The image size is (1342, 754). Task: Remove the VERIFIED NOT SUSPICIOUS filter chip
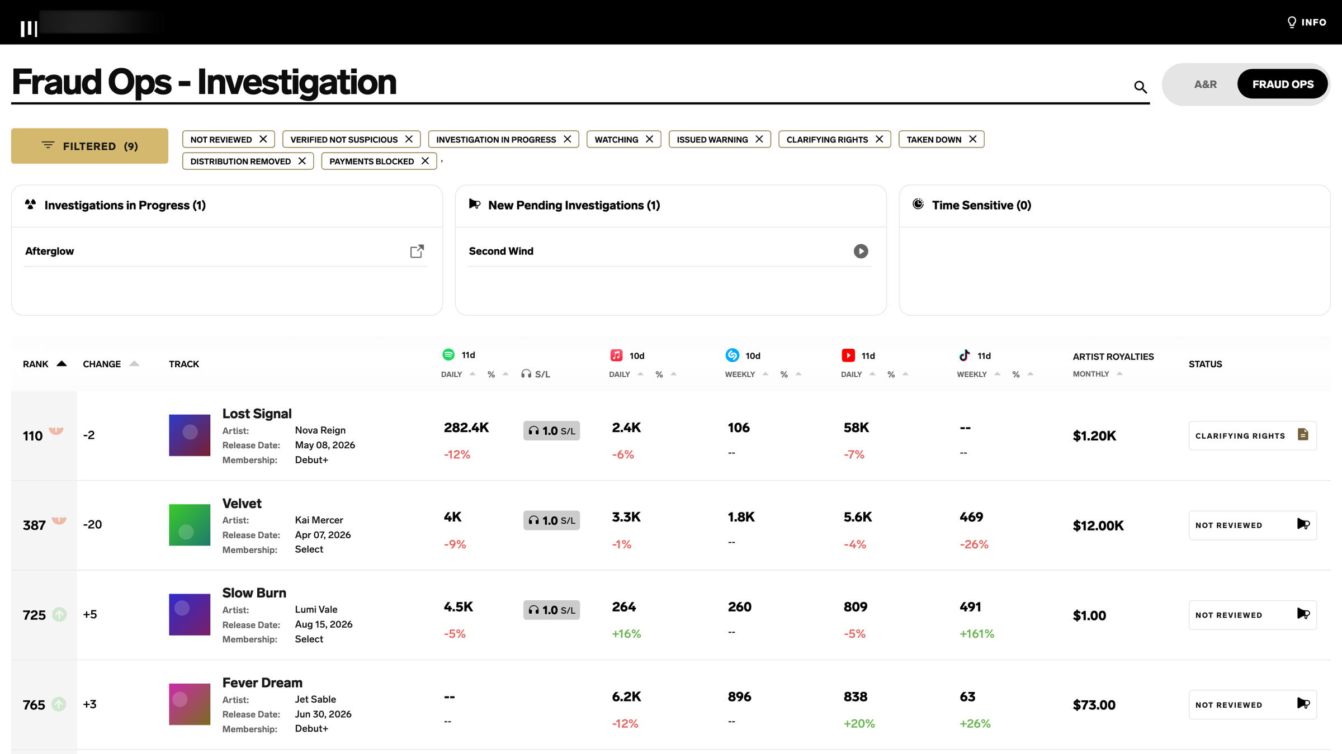[x=409, y=139]
